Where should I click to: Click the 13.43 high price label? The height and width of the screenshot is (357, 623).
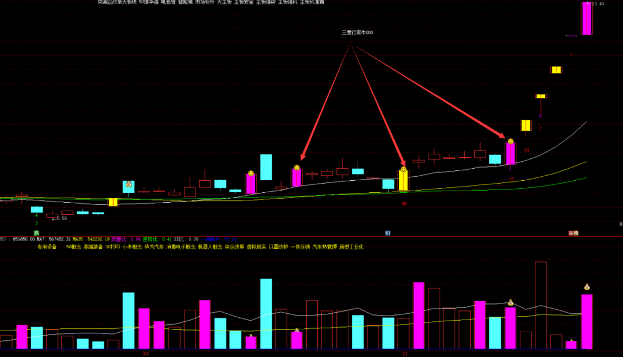pos(597,3)
